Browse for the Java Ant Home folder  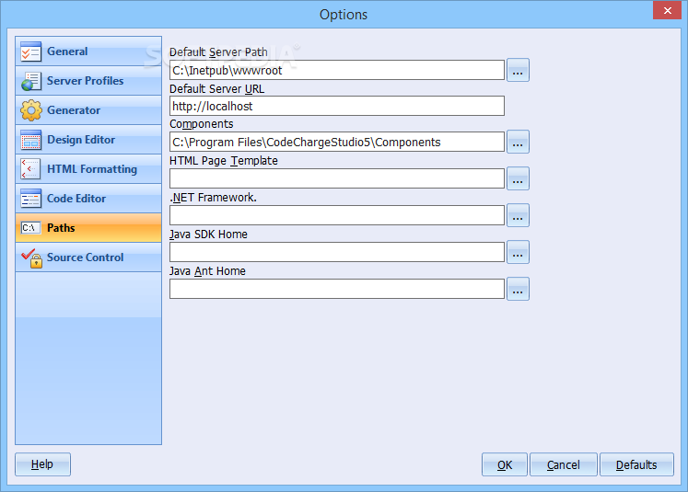click(518, 289)
